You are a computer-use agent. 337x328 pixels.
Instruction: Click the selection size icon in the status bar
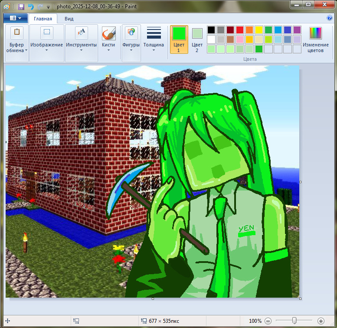point(76,321)
